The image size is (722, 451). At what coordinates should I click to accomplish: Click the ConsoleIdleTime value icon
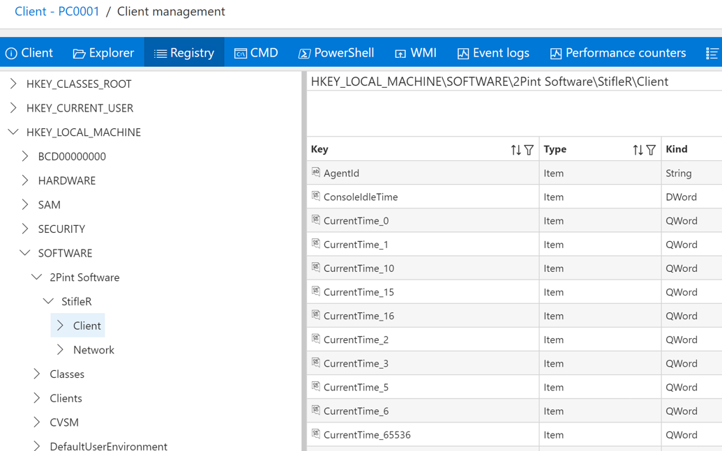[x=315, y=196]
